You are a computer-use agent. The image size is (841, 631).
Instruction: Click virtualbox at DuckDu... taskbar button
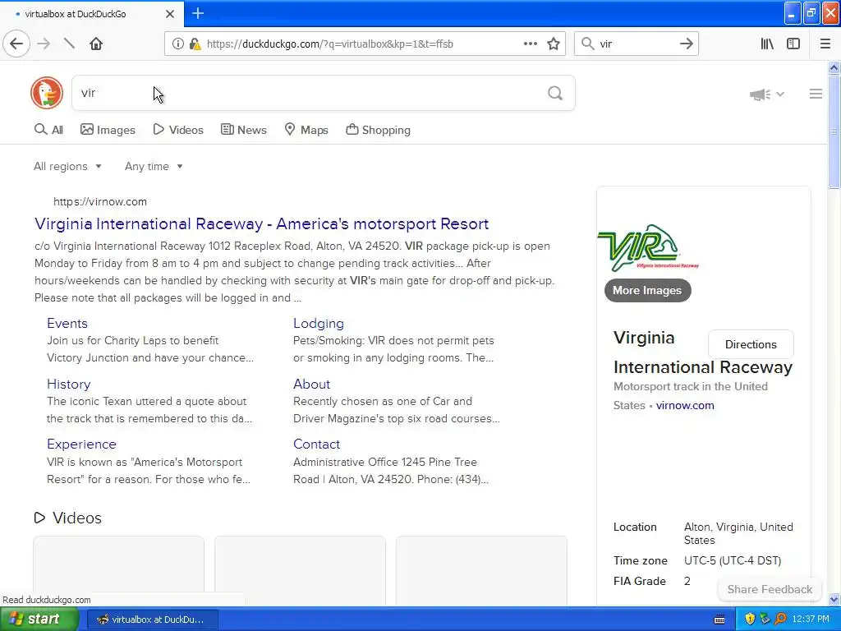[152, 619]
